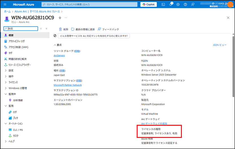The height and width of the screenshot is (149, 235).
Task: Open the notifications bell
Action: pyautogui.click(x=171, y=4)
